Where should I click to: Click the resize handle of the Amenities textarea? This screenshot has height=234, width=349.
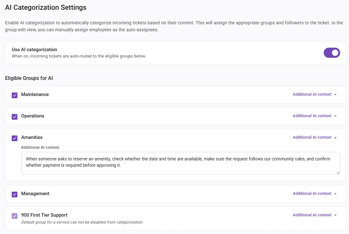pyautogui.click(x=338, y=172)
